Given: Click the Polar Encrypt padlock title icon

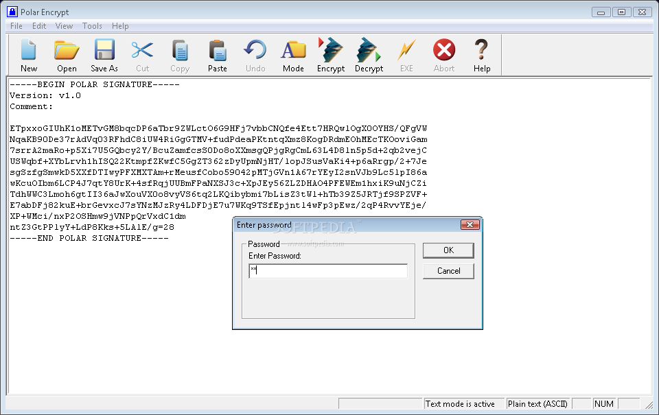Looking at the screenshot, I should pos(12,12).
